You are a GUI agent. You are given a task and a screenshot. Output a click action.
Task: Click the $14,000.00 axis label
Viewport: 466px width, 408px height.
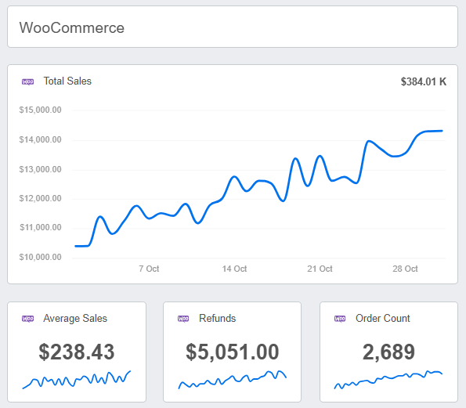(40, 139)
